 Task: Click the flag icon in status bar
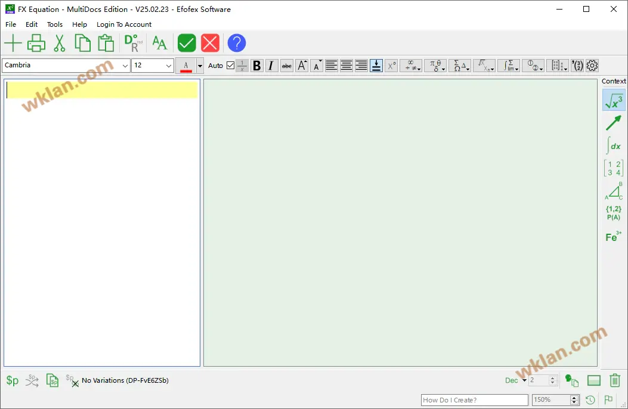click(x=608, y=399)
